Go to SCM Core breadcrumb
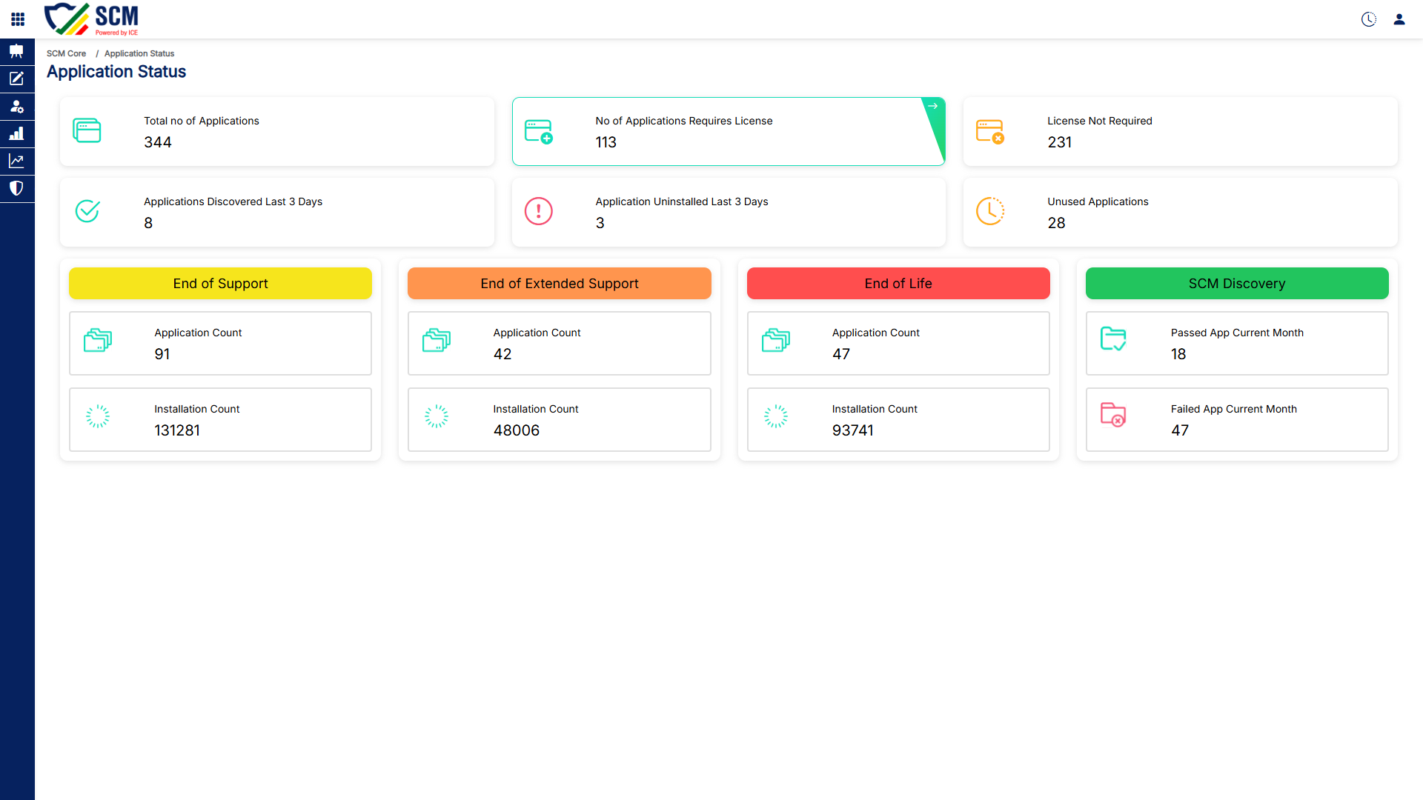Image resolution: width=1423 pixels, height=800 pixels. 66,54
